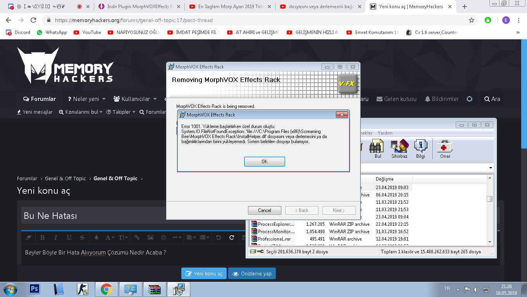527x297 pixels.
Task: Sort WinRAR list by the Değişme column
Action: [x=393, y=179]
